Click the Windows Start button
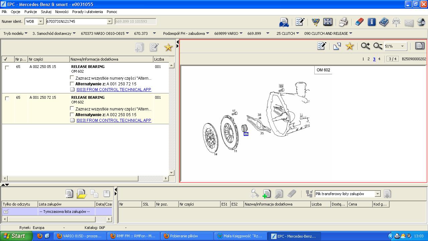Viewport: 428px width, 241px height. (x=16, y=236)
